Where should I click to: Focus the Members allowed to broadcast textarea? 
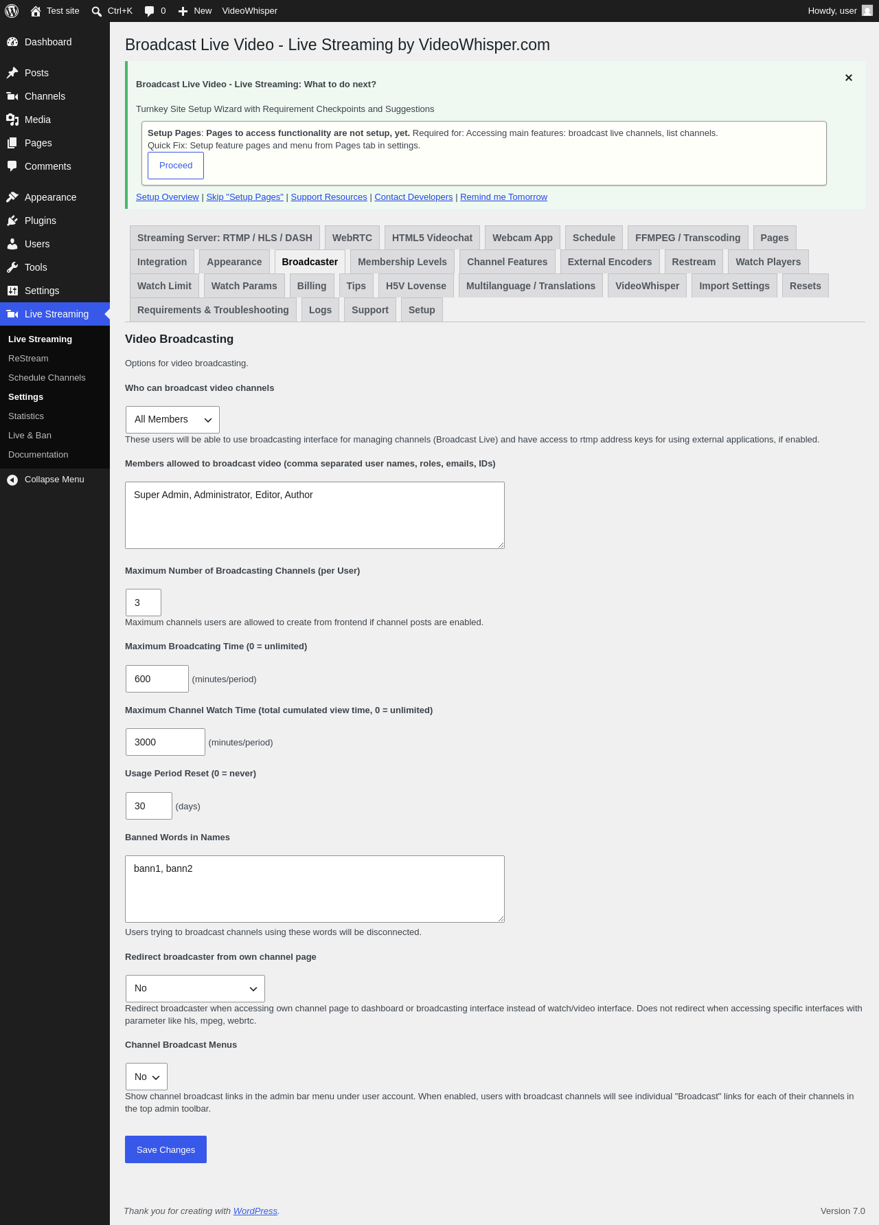315,515
